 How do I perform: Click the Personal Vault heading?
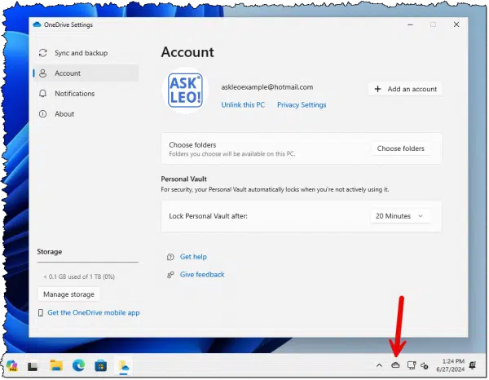(x=183, y=179)
